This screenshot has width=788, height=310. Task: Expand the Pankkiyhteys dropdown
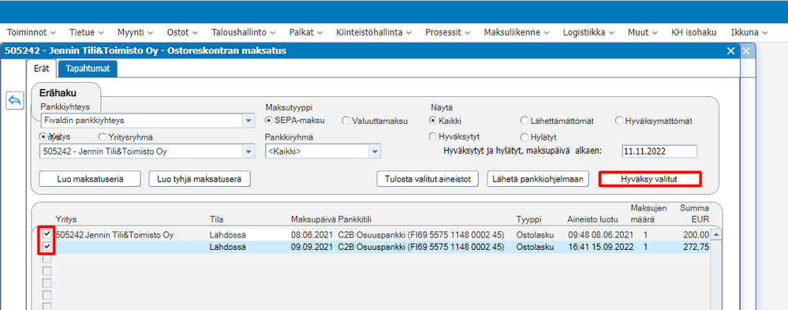248,121
